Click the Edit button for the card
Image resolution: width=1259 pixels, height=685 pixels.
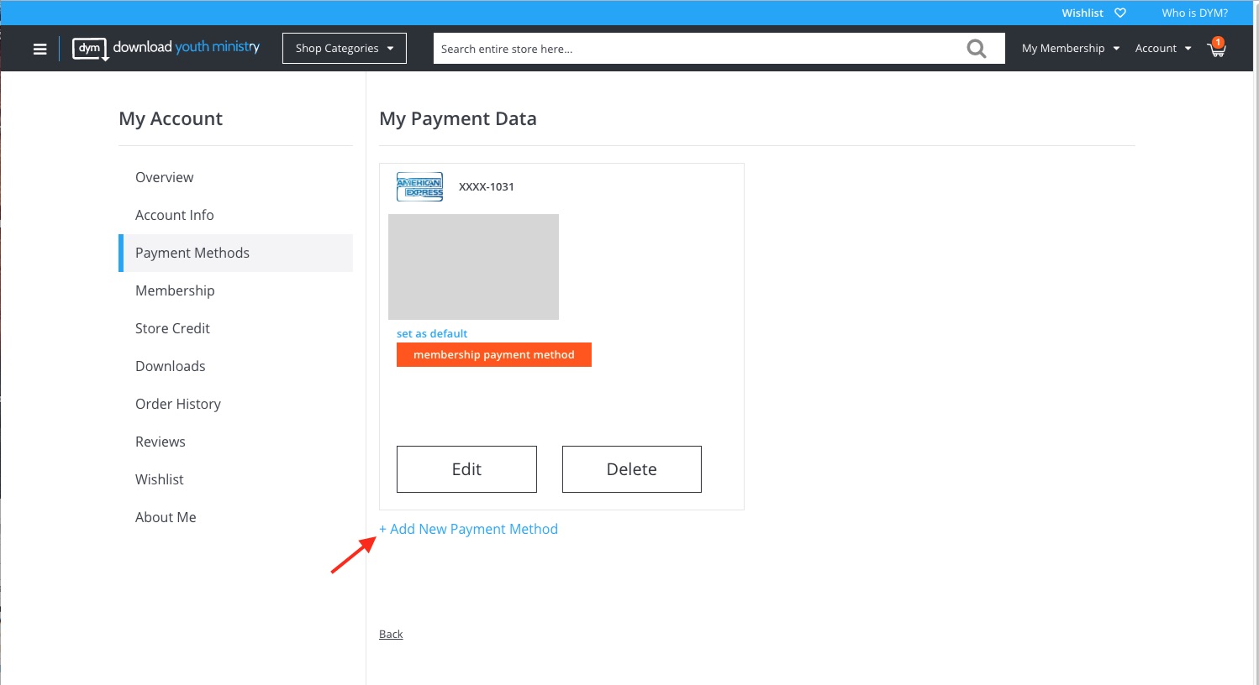[466, 469]
